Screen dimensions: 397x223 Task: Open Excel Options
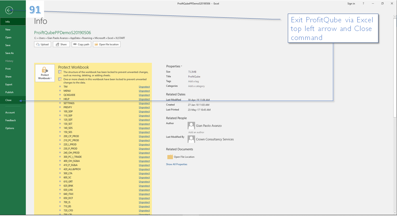click(x=13, y=128)
